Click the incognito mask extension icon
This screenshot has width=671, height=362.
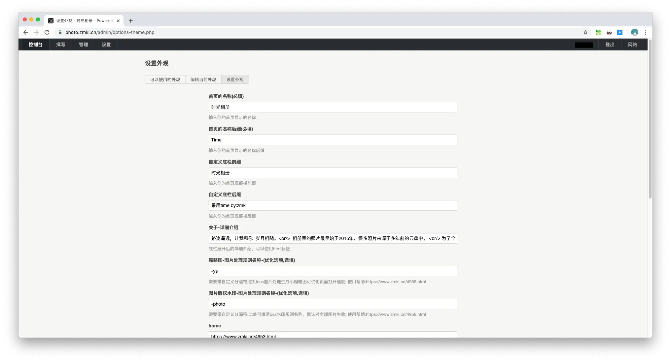[x=609, y=32]
